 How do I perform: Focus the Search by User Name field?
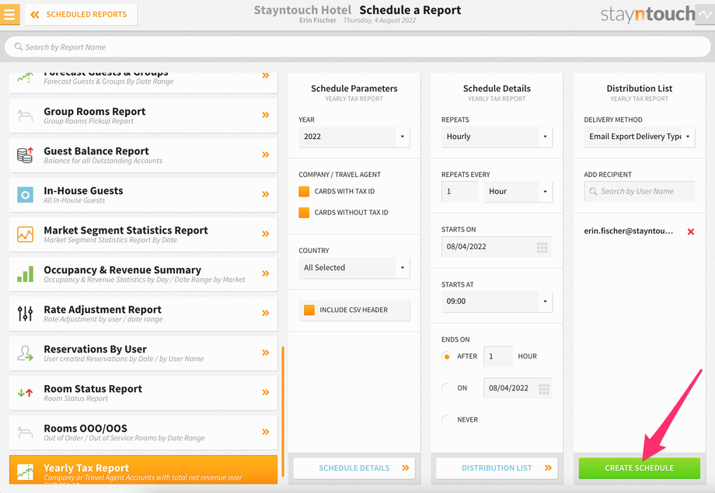point(640,192)
